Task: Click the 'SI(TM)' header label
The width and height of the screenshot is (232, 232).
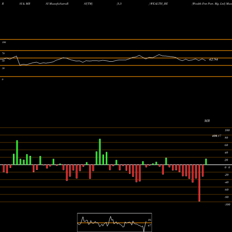Action: tap(88, 4)
